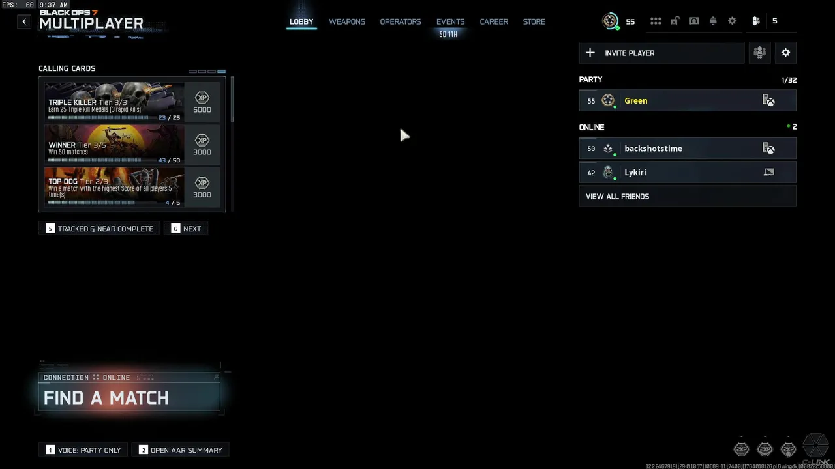Select Lykiri in the online list
This screenshot has height=469, width=835.
point(688,173)
